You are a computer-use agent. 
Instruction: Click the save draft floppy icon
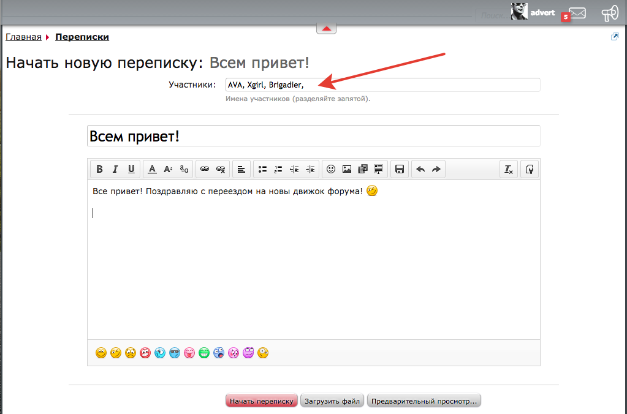point(400,170)
